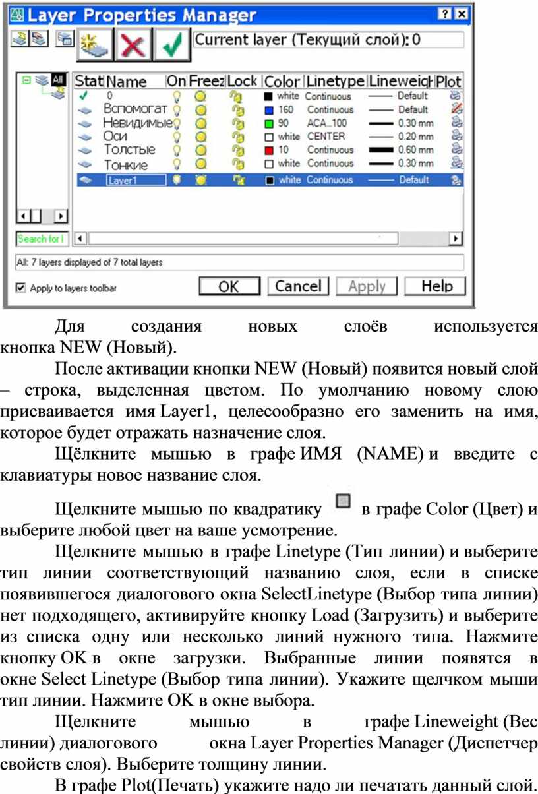Image resolution: width=538 pixels, height=794 pixels.
Task: Click the layer list scrollbar left arrow
Action: 80,238
